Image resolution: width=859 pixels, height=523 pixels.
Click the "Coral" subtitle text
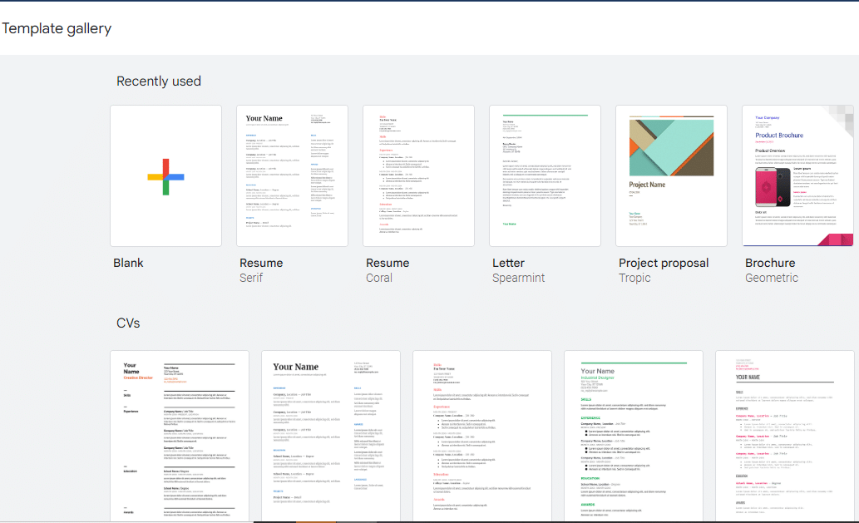[379, 278]
